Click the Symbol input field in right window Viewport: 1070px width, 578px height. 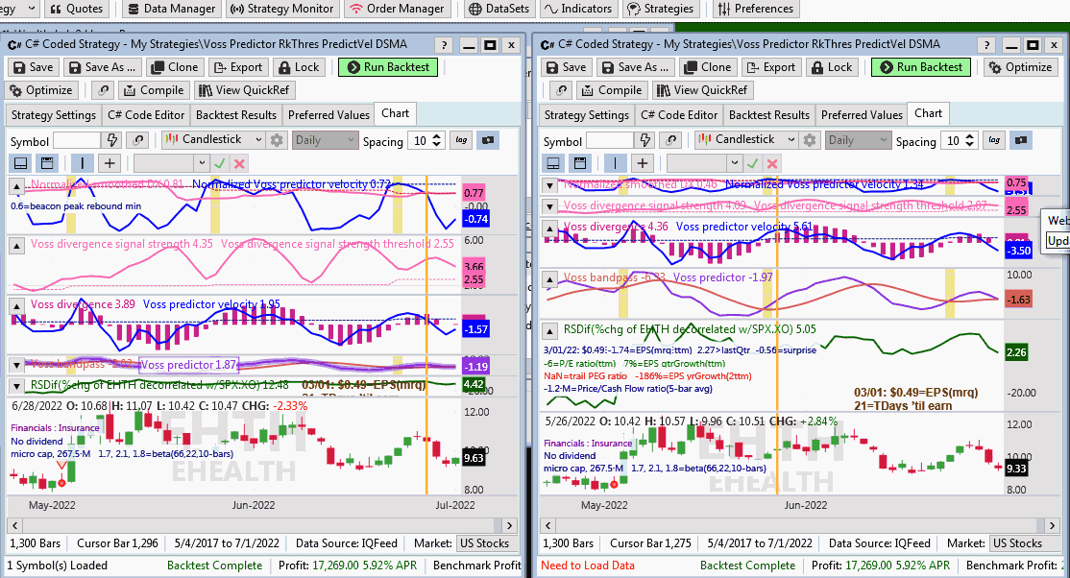click(610, 140)
